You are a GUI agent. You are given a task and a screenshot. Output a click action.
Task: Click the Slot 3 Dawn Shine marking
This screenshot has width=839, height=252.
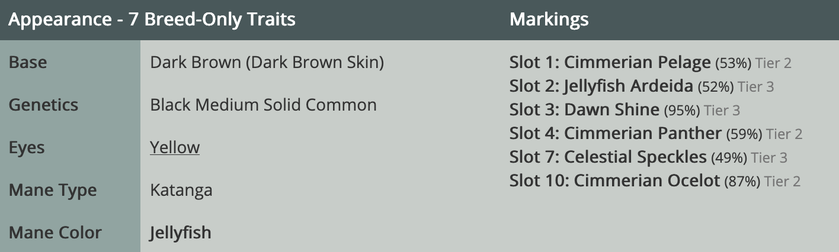pos(584,110)
